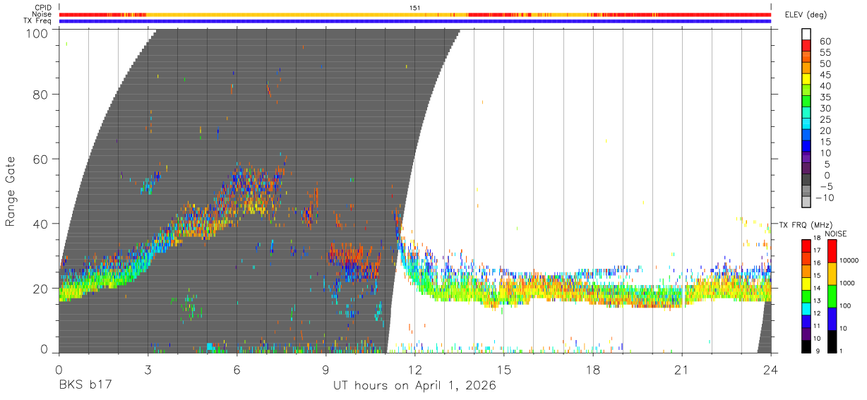Click the green swatch in TX FRQ colorbar

point(806,296)
